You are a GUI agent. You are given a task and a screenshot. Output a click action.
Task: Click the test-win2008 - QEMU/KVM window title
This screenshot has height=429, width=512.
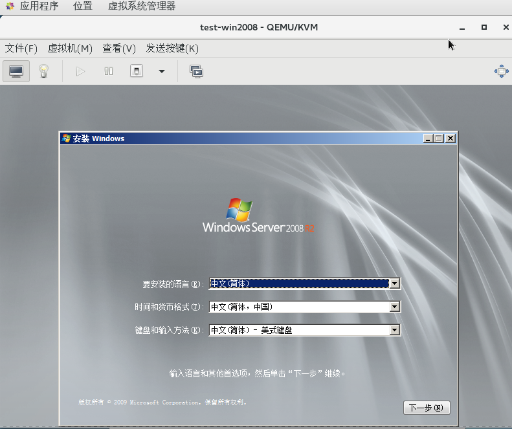[x=259, y=27]
